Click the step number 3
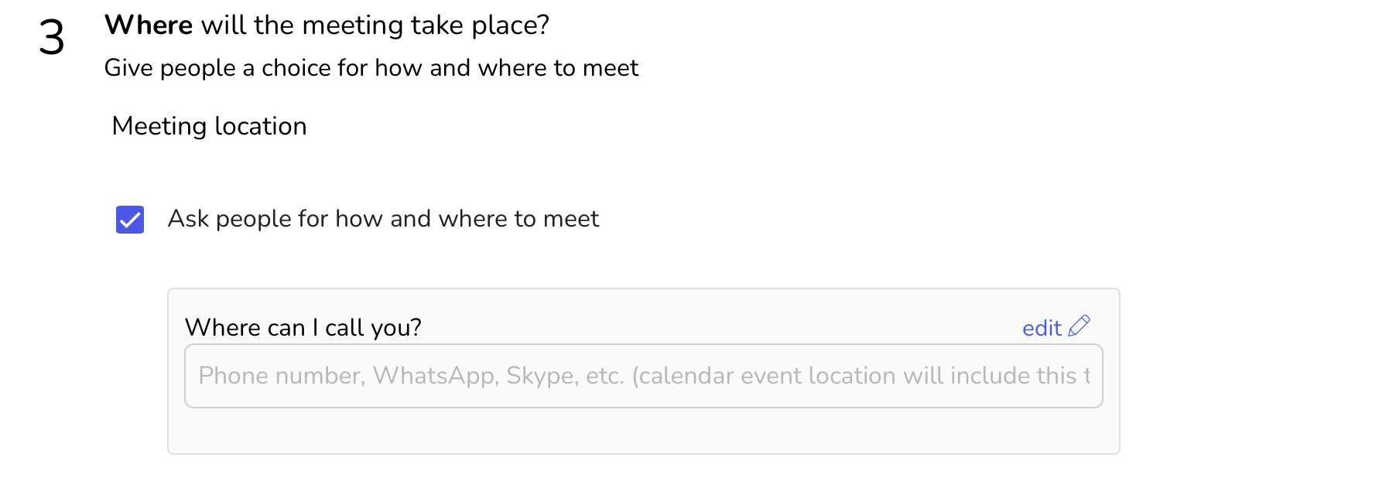This screenshot has width=1379, height=495. (51, 38)
